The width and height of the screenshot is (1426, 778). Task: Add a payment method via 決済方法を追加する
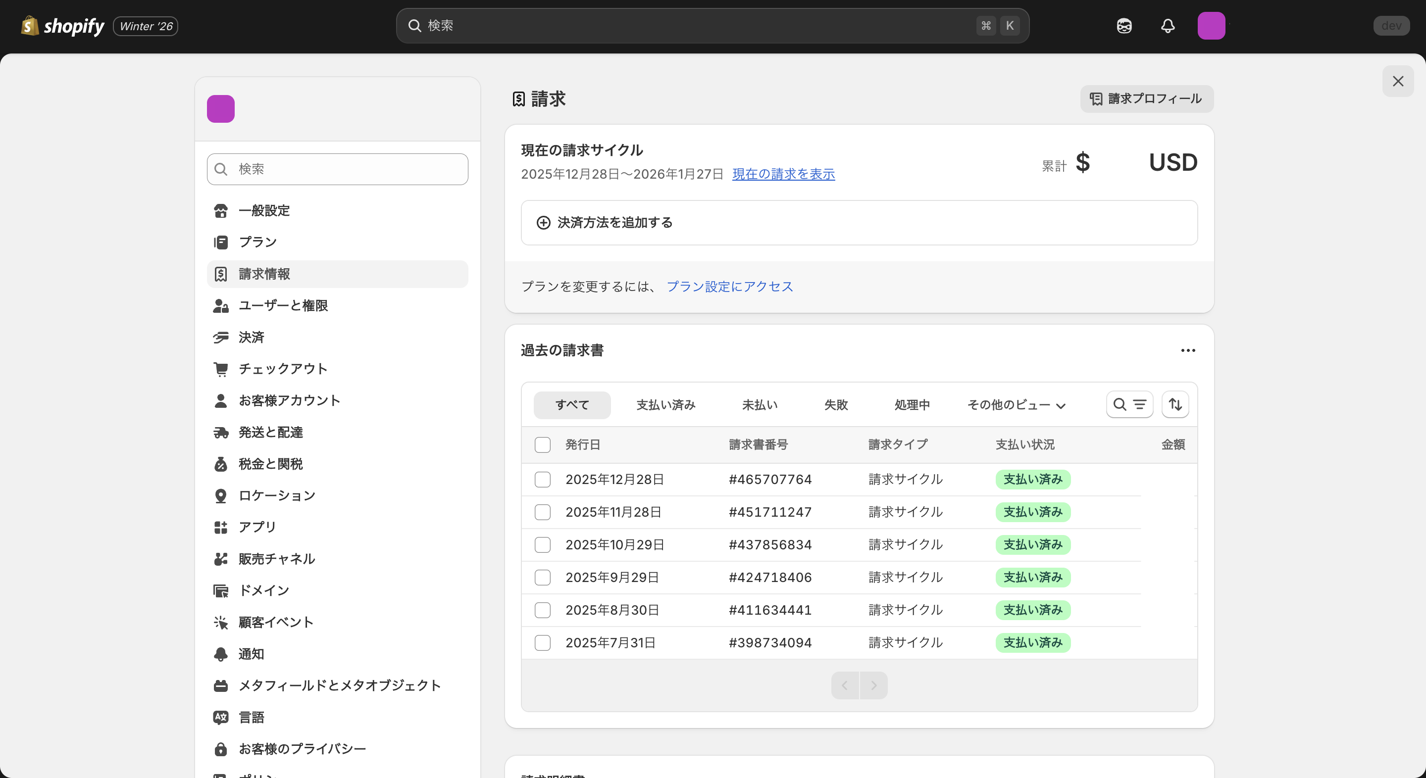(x=614, y=222)
